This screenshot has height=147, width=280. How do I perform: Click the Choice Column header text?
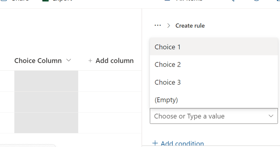point(38,61)
